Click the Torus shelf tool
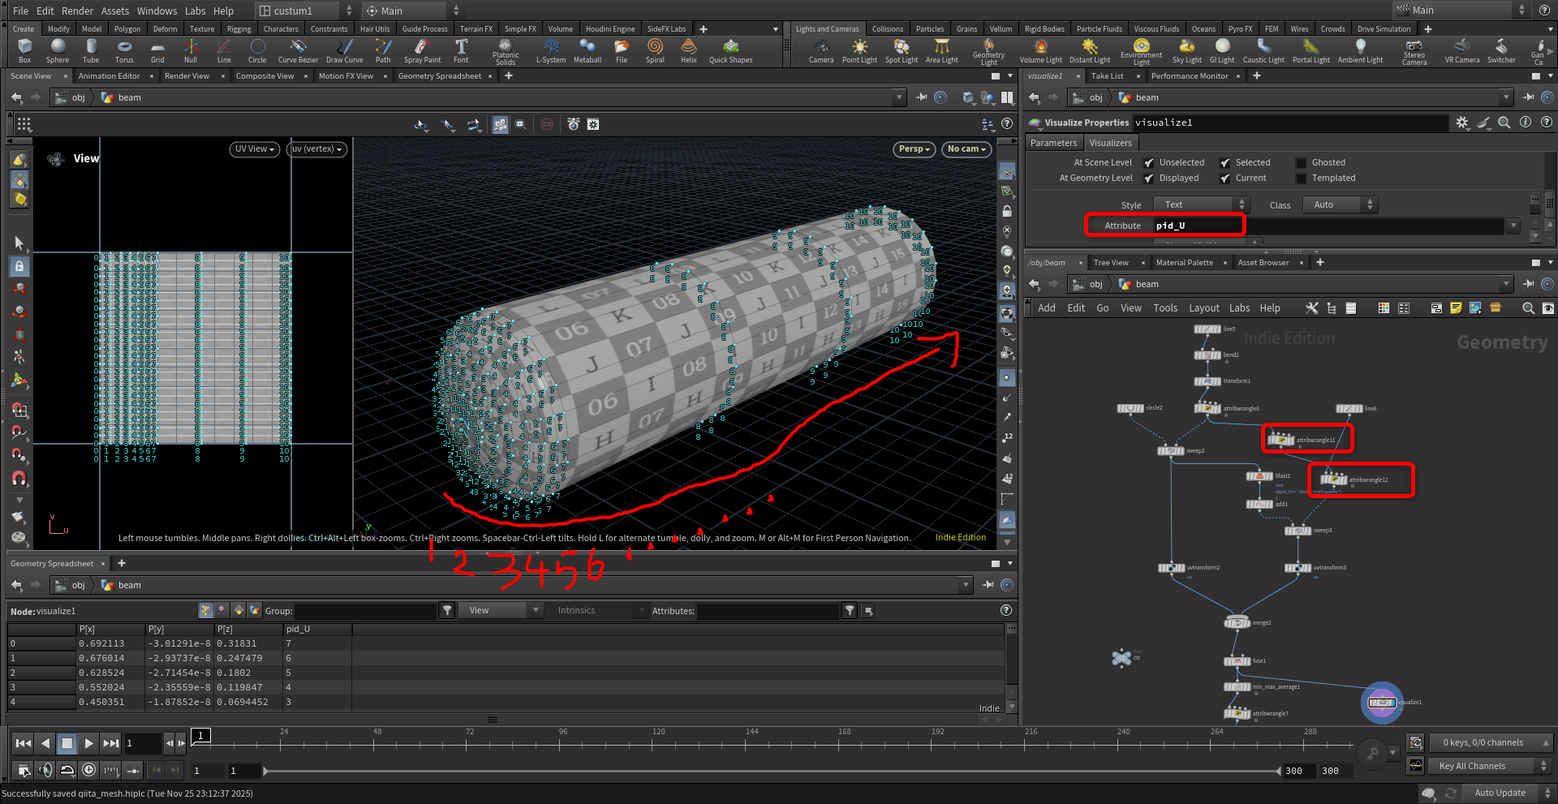The height and width of the screenshot is (804, 1558). [124, 50]
